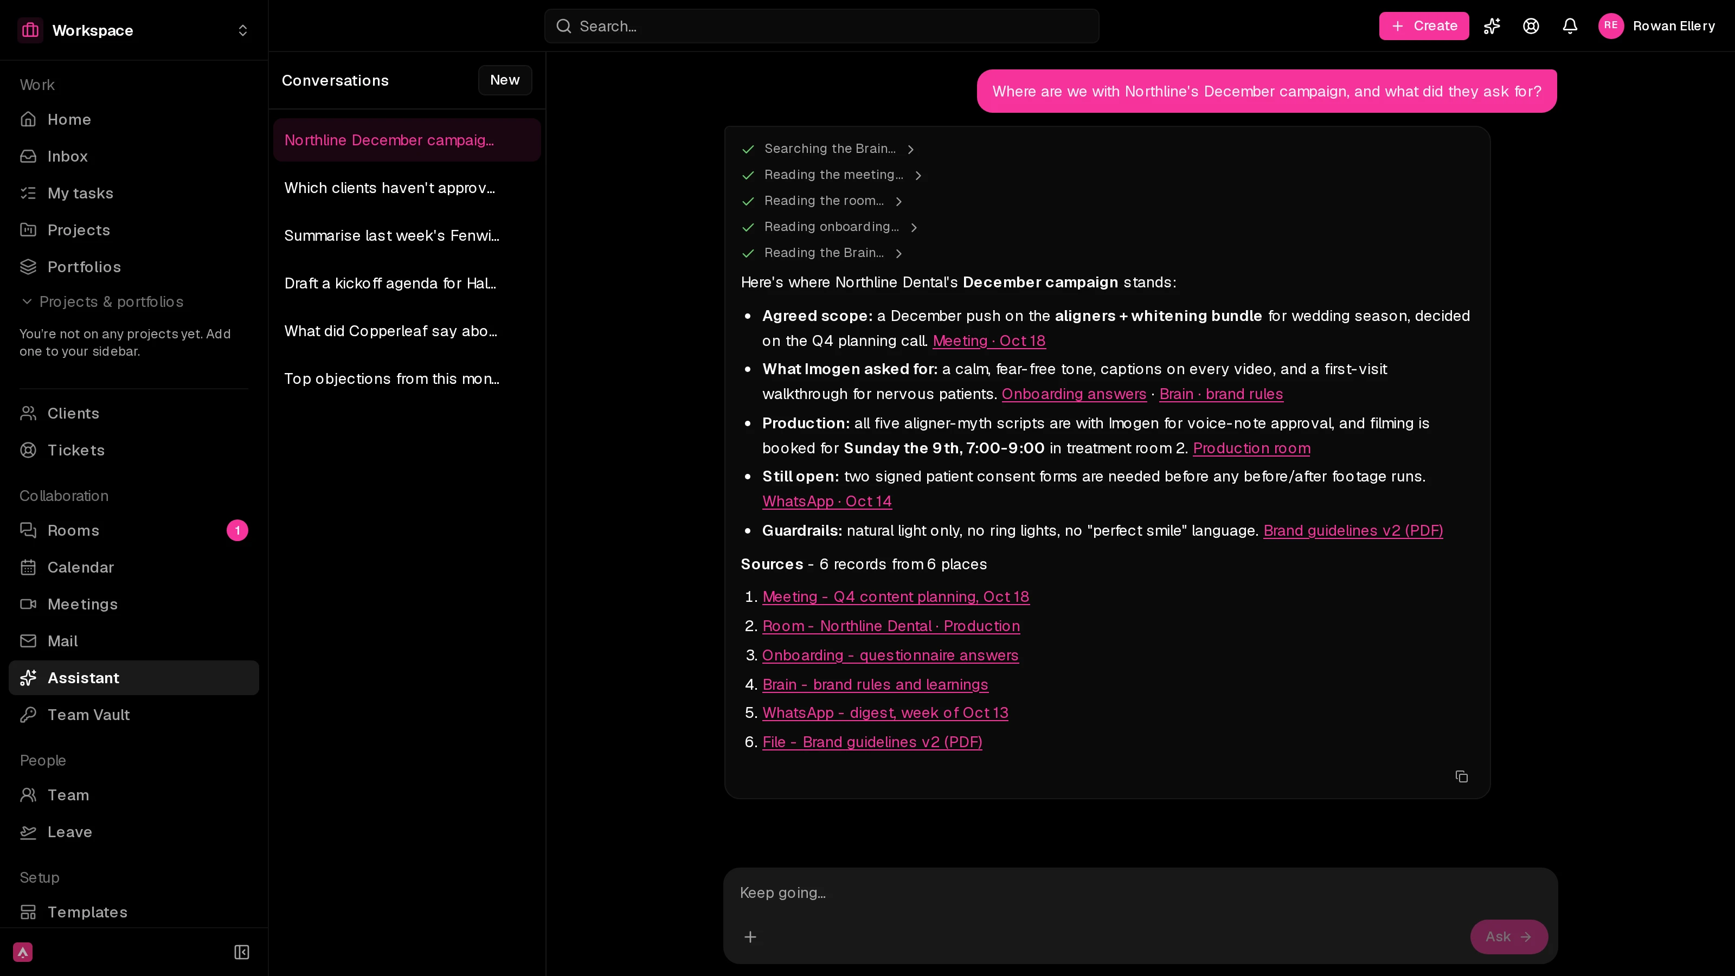
Task: Click the Workspace briefcase logo icon
Action: tap(30, 30)
